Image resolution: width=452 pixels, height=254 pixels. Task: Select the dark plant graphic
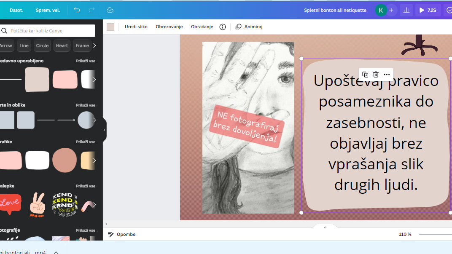click(420, 45)
